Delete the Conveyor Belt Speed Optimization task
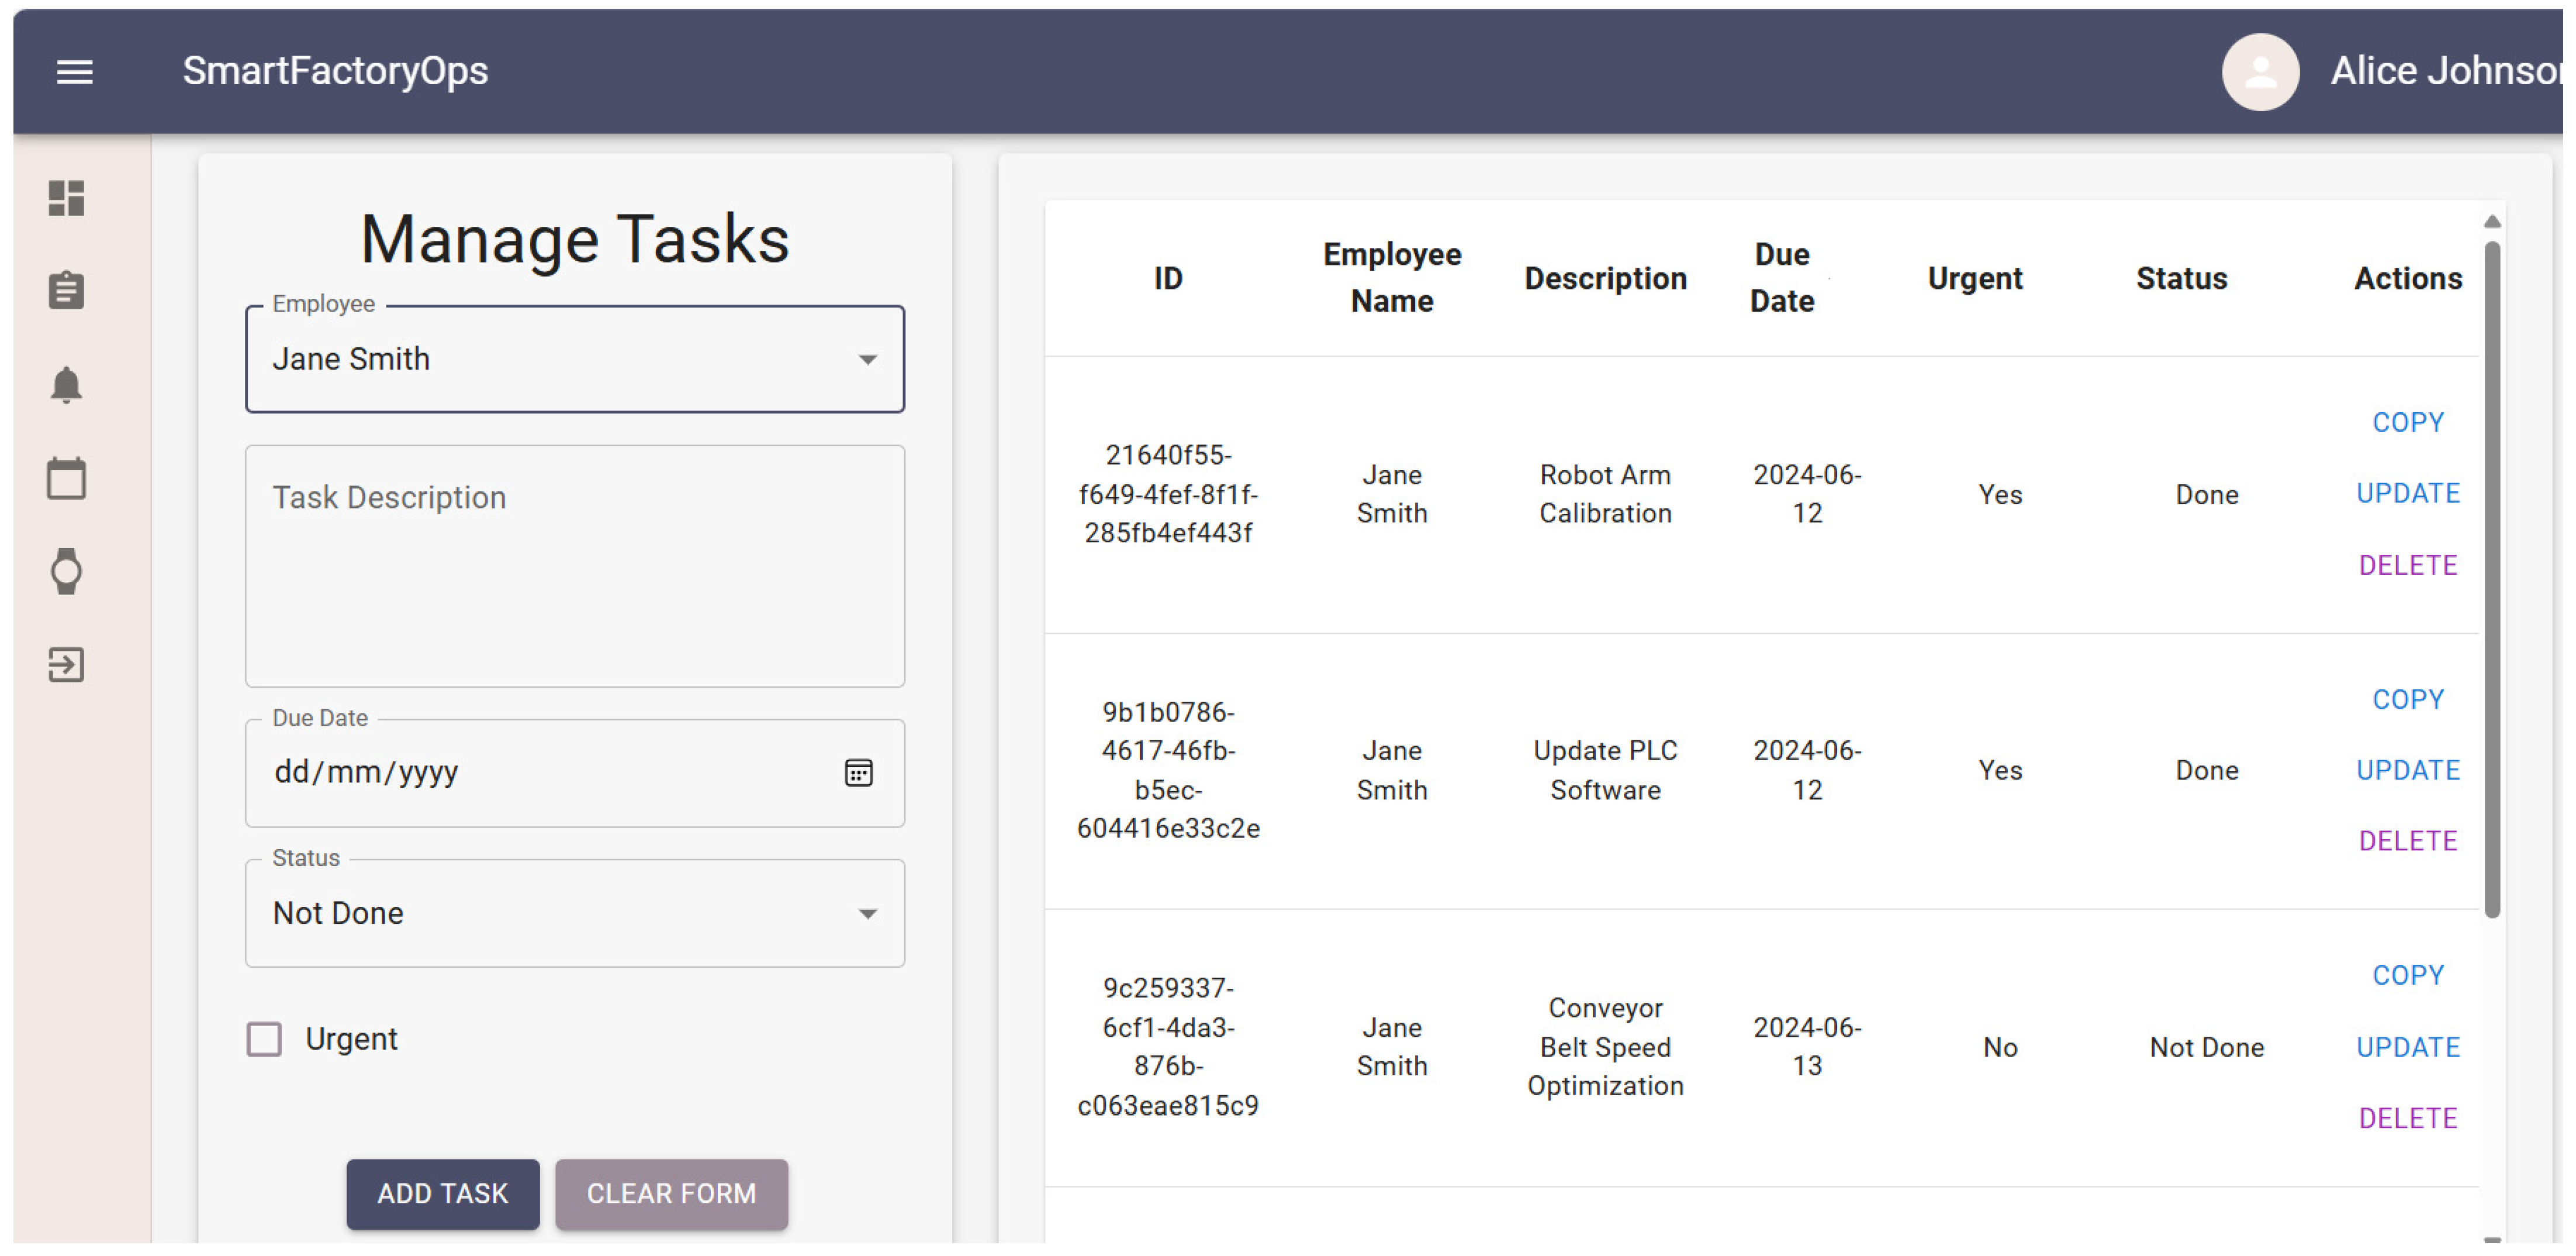Viewport: 2576px width, 1256px height. [2407, 1118]
